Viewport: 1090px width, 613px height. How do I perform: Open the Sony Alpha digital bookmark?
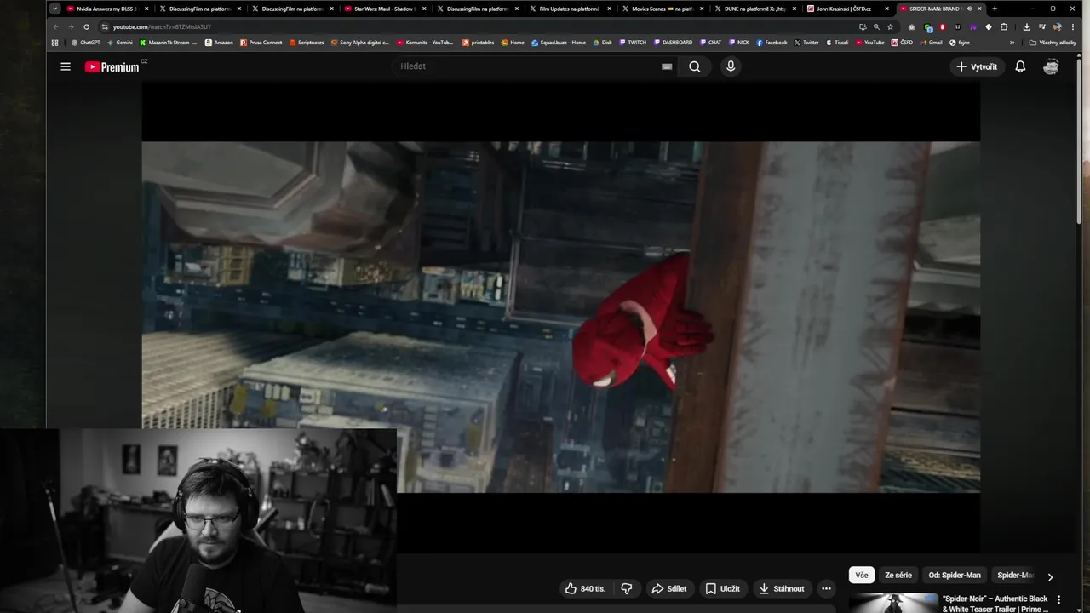pos(360,43)
